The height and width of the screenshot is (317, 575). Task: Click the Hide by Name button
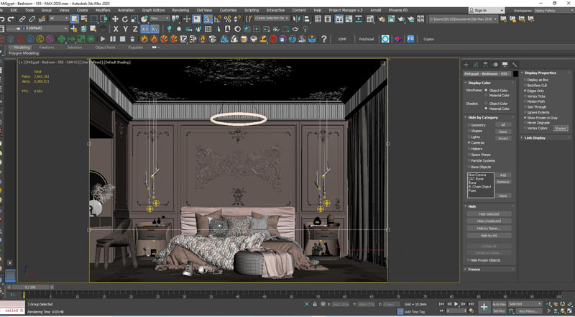(x=488, y=228)
